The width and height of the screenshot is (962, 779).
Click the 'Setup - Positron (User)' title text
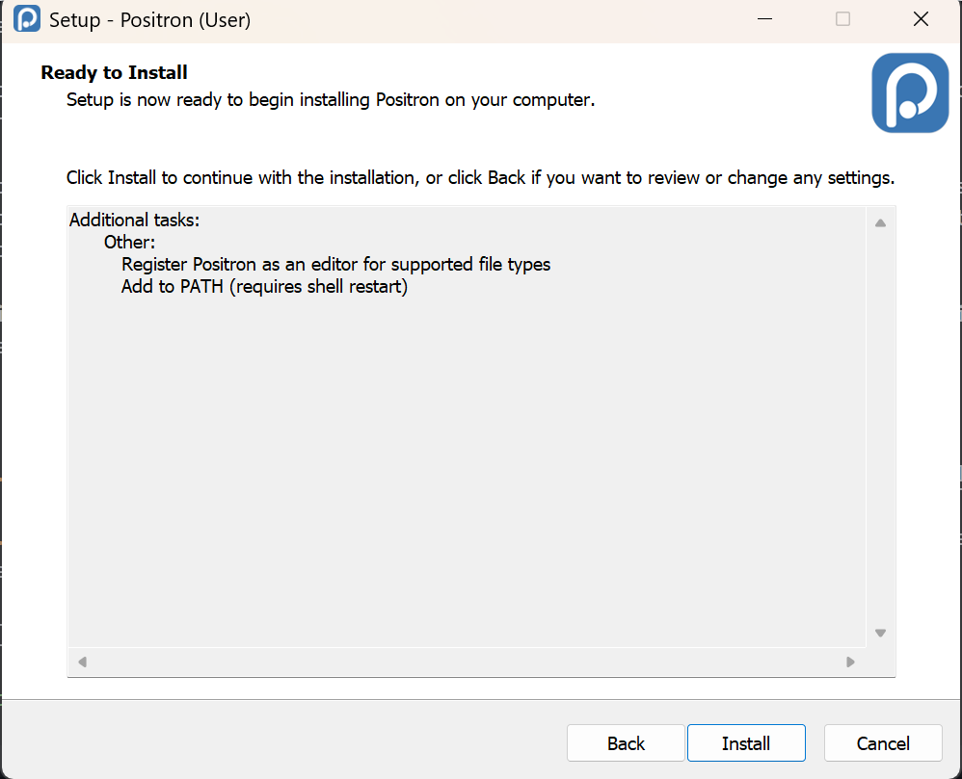[149, 19]
